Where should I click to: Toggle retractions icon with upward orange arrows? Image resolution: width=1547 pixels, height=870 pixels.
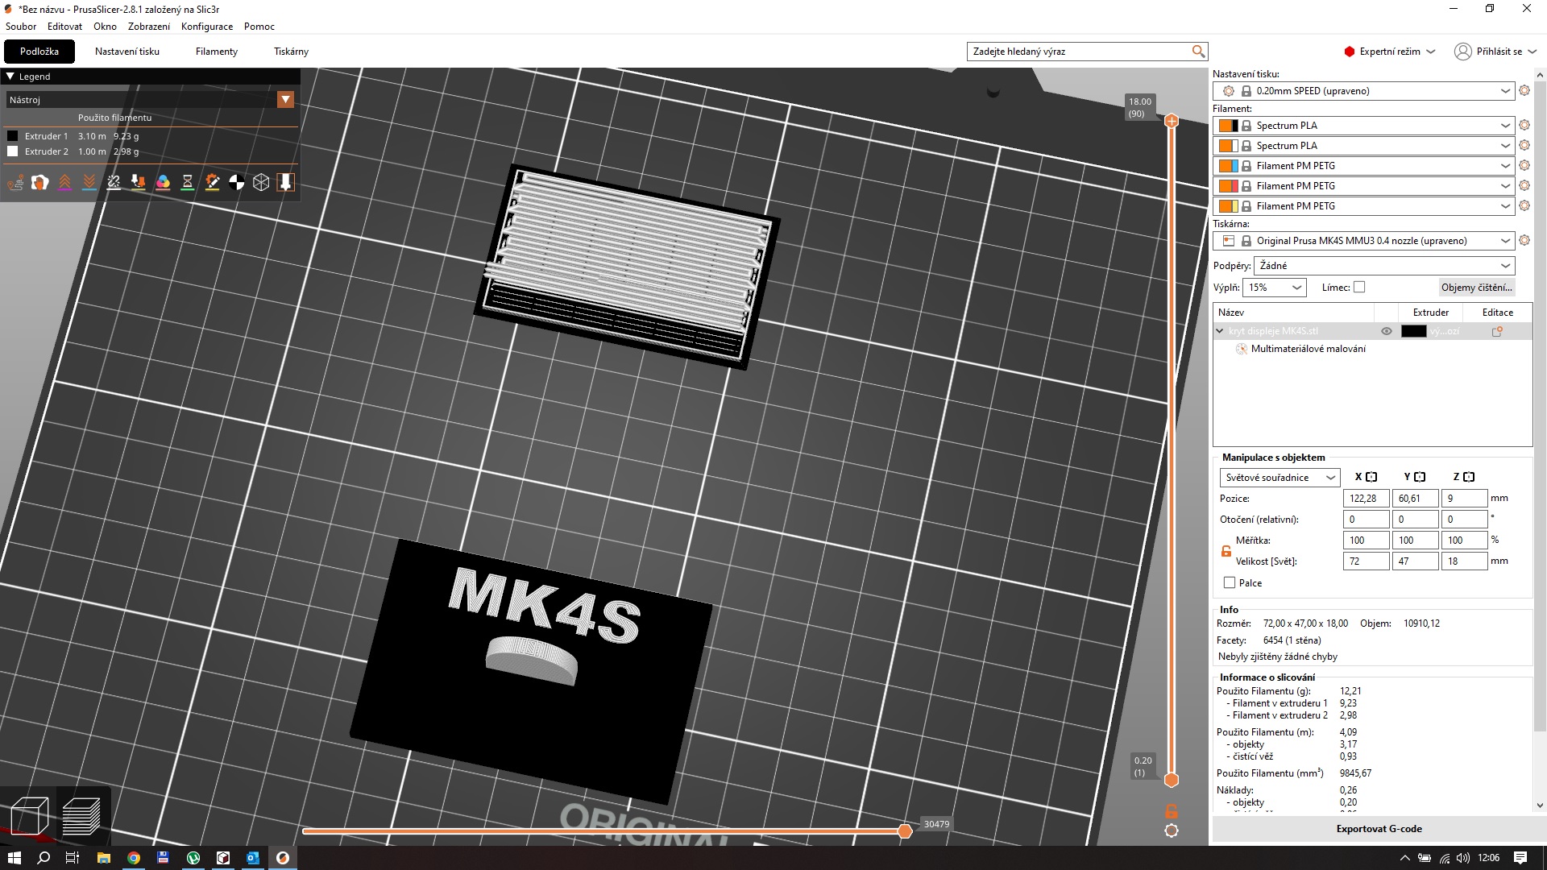tap(64, 183)
